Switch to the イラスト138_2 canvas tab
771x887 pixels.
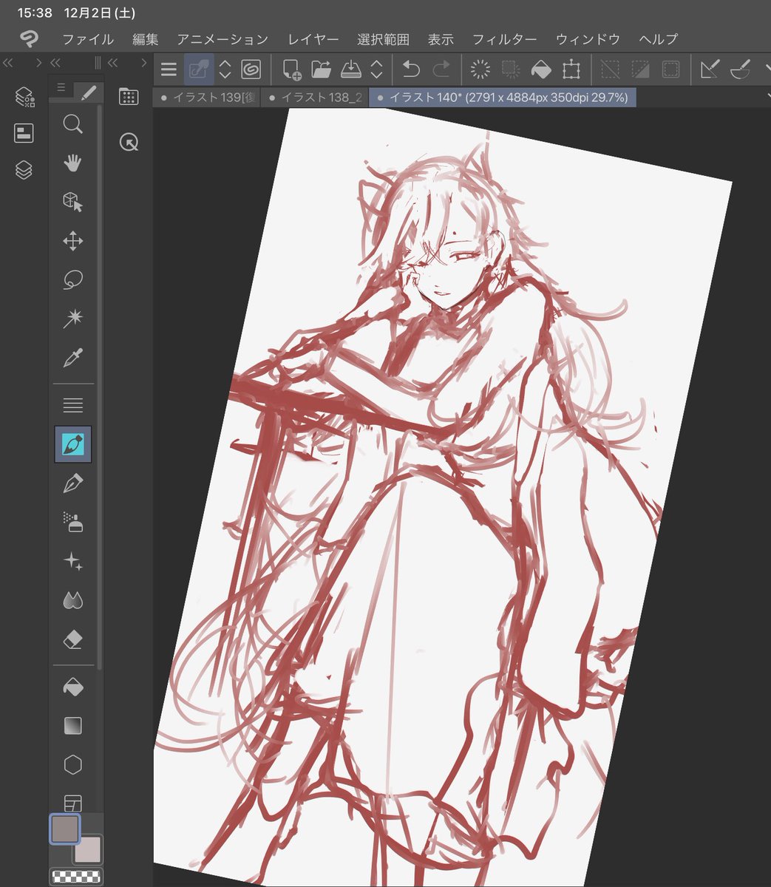(316, 98)
